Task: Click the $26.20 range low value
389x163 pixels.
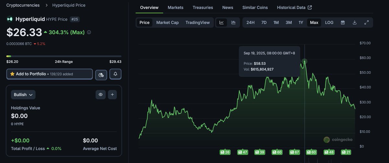Action: tap(12, 62)
